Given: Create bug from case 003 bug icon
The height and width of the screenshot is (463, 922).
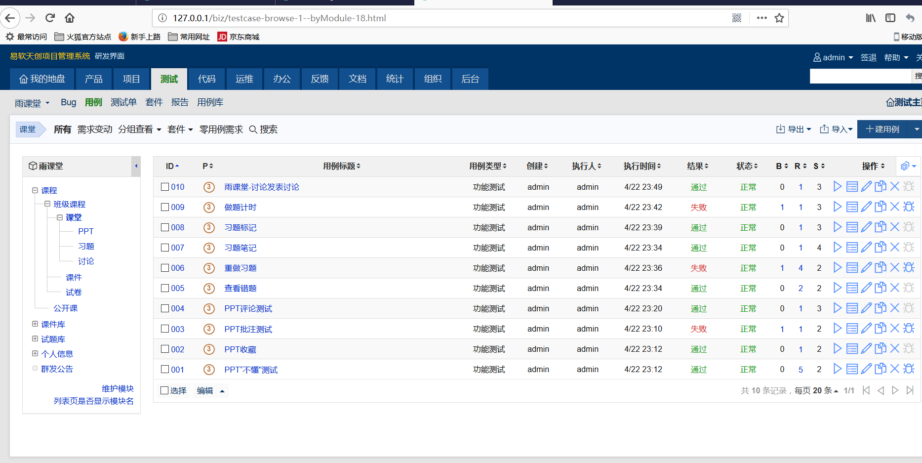Looking at the screenshot, I should click(909, 329).
